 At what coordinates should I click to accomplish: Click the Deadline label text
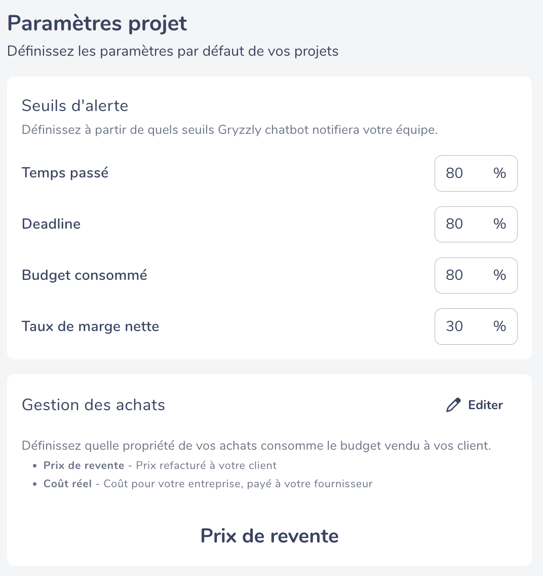[x=51, y=224]
